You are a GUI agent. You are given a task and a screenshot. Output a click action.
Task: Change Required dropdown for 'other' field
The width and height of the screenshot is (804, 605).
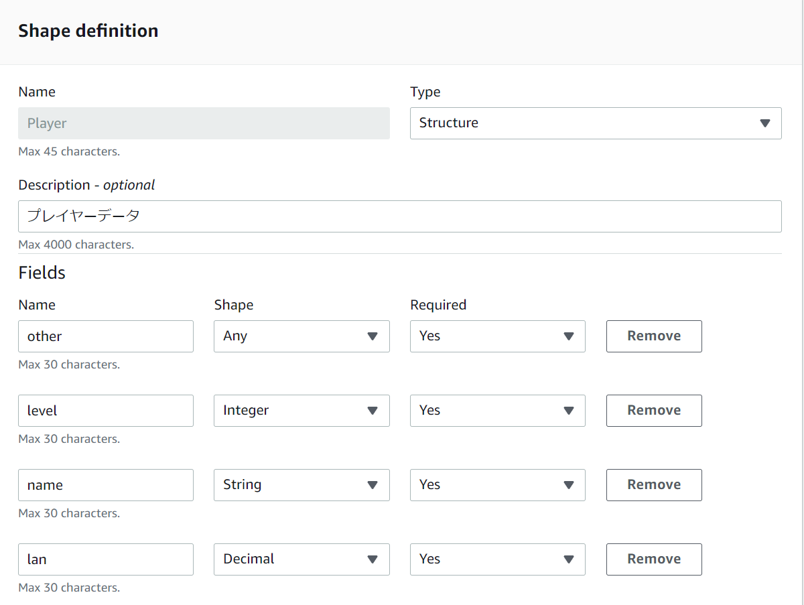pos(497,336)
